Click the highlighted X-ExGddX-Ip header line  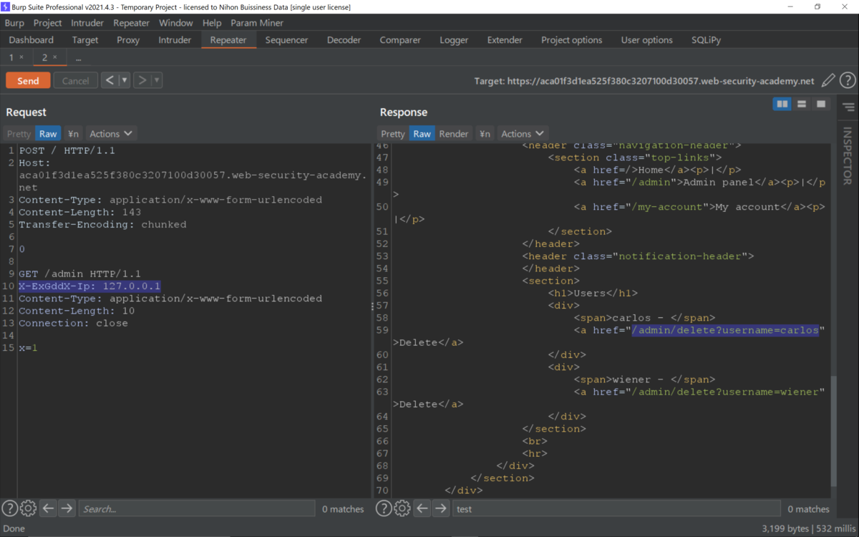point(89,286)
